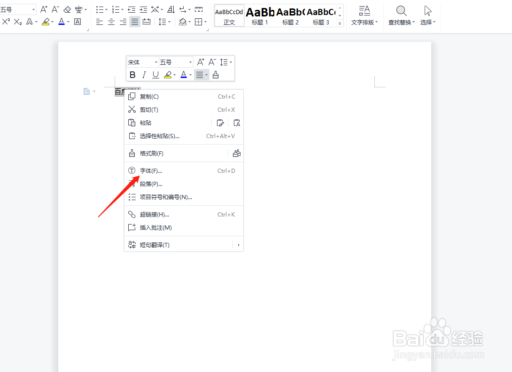Justify text alignment in ribbon
512x372 pixels.
pos(135,22)
